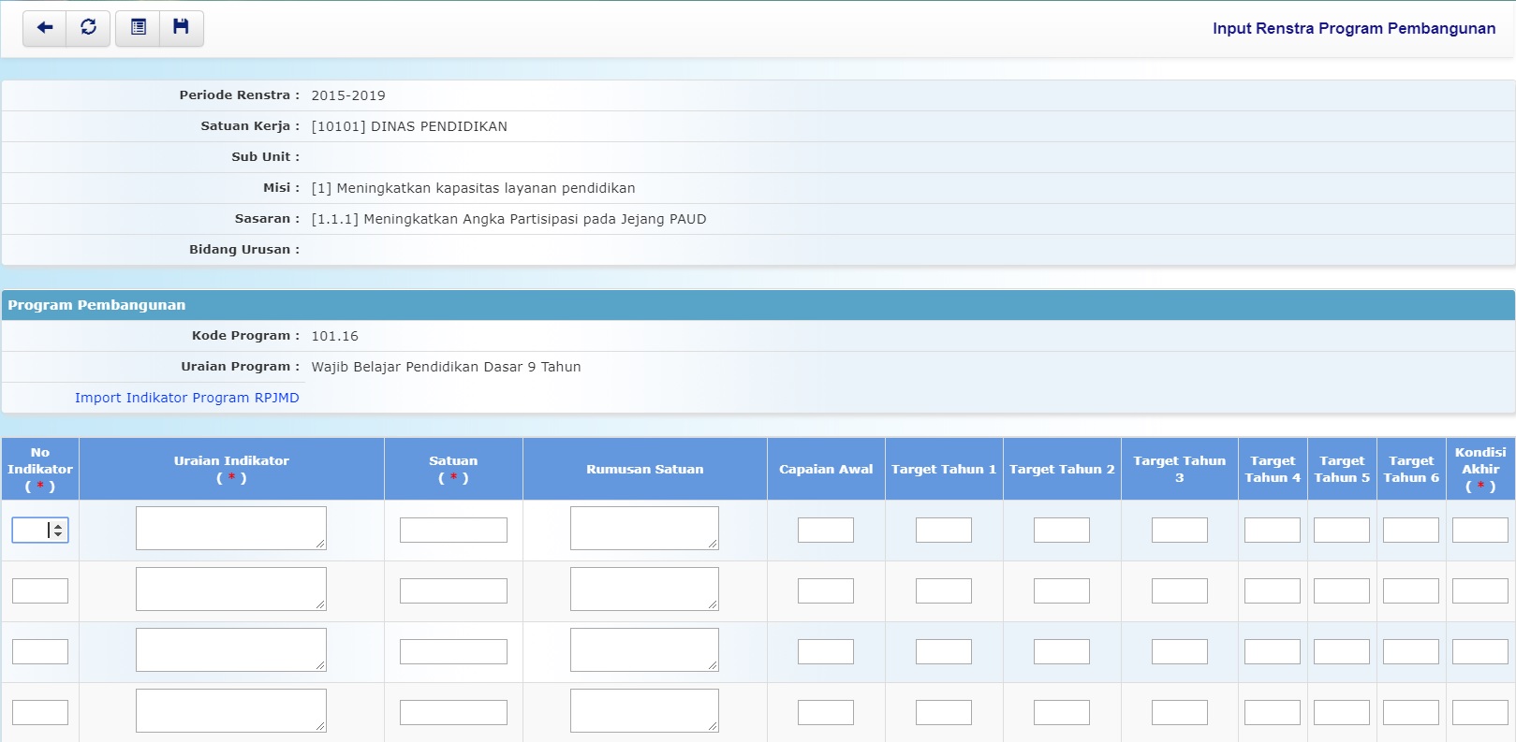The height and width of the screenshot is (742, 1516).
Task: Open Import Indikator Program RPJMD link
Action: (x=187, y=398)
